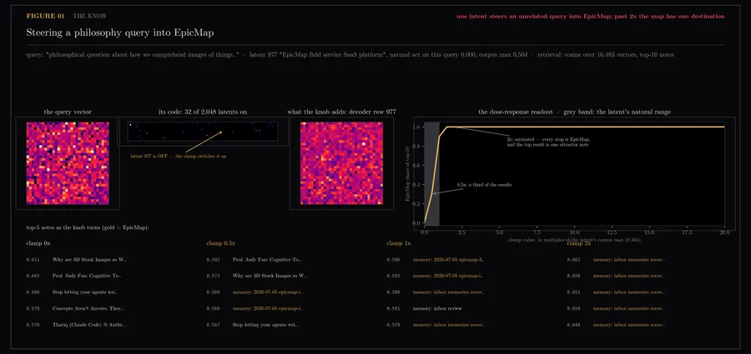
Task: Click inbox memories note scored 0.662
Action: point(629,260)
